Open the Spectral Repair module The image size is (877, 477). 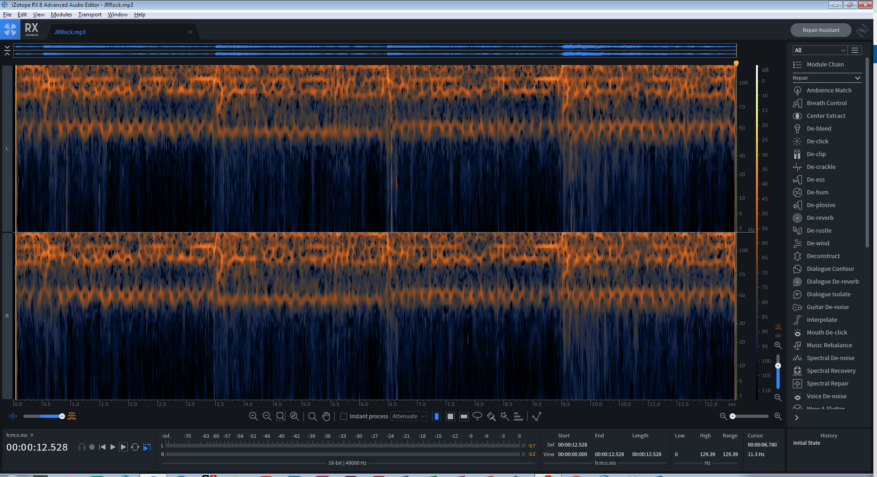pos(827,383)
